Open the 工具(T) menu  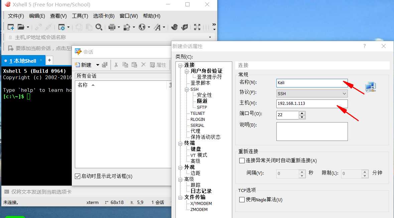(80, 16)
